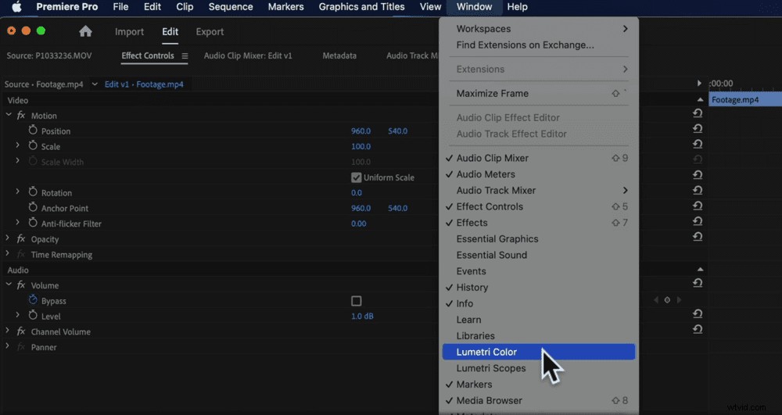This screenshot has height=415, width=782.
Task: Expand the Channel Volume effect
Action: [8, 331]
